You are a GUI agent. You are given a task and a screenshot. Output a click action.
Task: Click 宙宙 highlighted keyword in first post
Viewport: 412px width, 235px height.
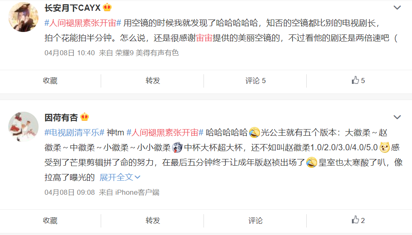[204, 38]
